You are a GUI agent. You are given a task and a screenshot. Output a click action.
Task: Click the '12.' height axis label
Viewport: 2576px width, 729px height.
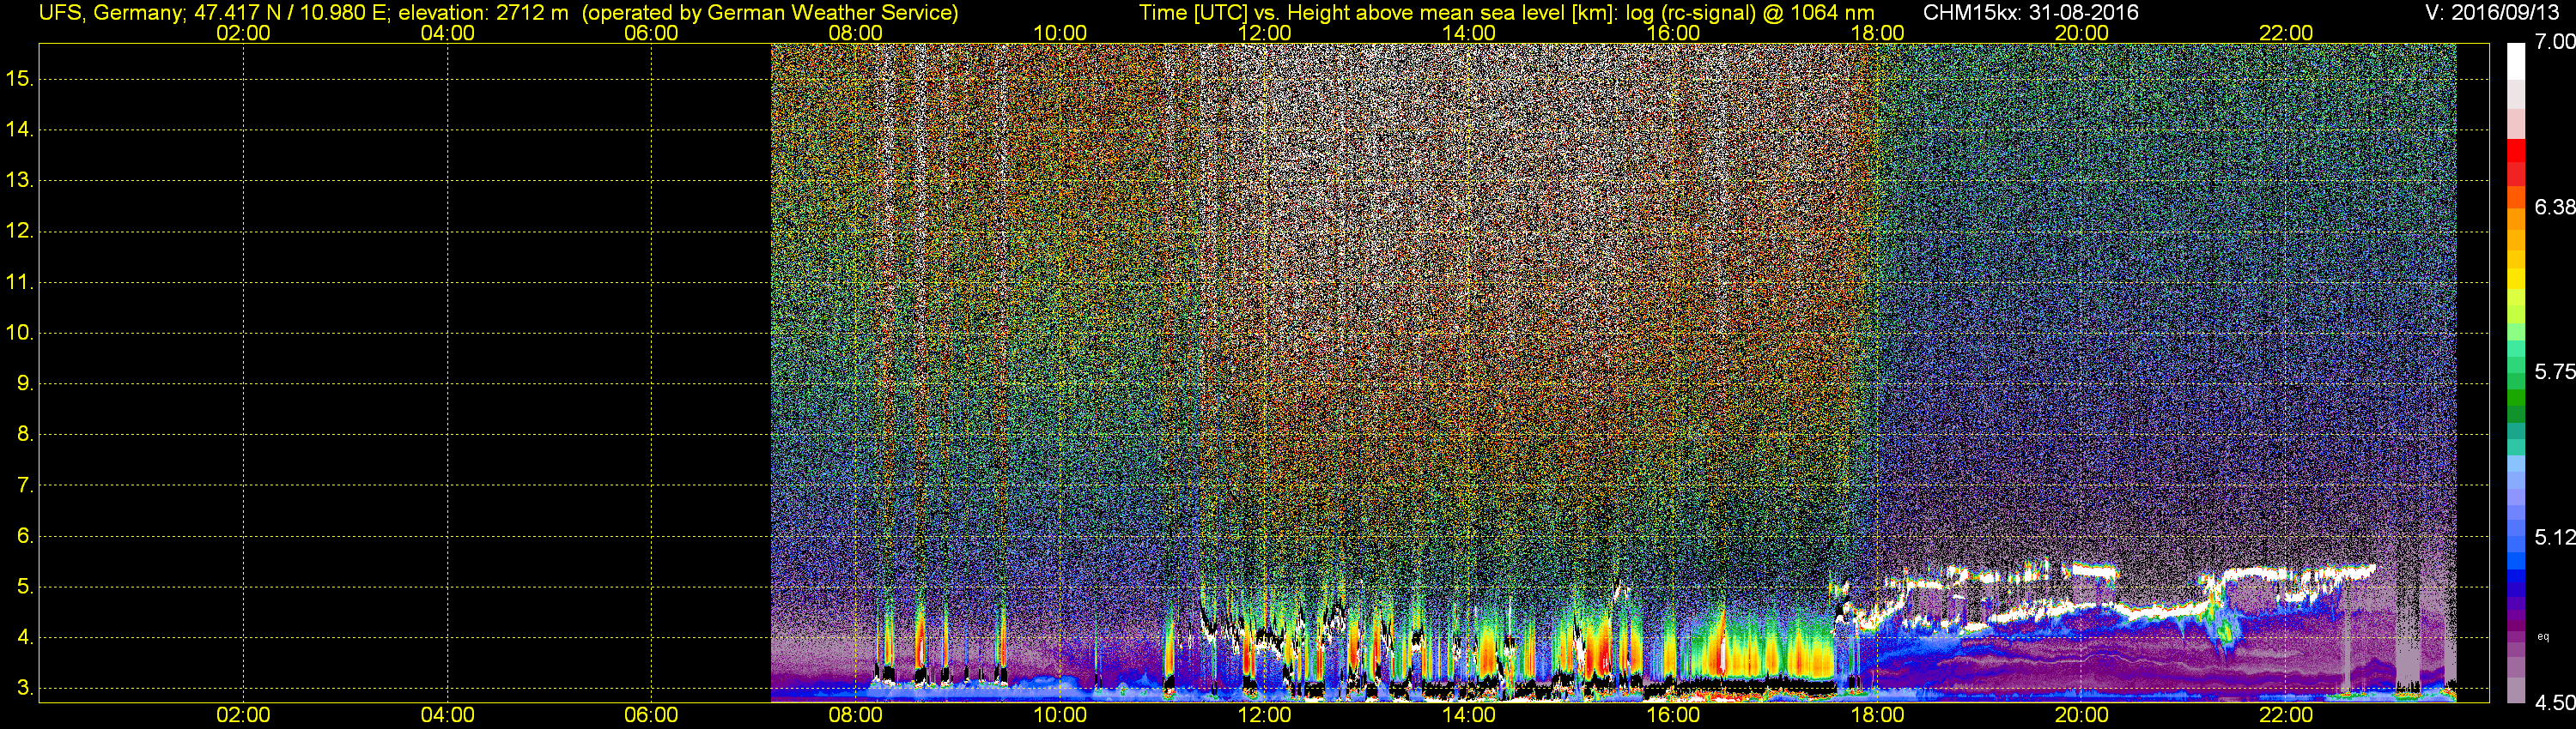tap(19, 231)
